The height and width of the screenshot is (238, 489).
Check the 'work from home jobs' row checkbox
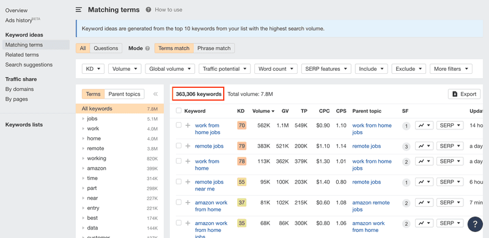pos(178,125)
